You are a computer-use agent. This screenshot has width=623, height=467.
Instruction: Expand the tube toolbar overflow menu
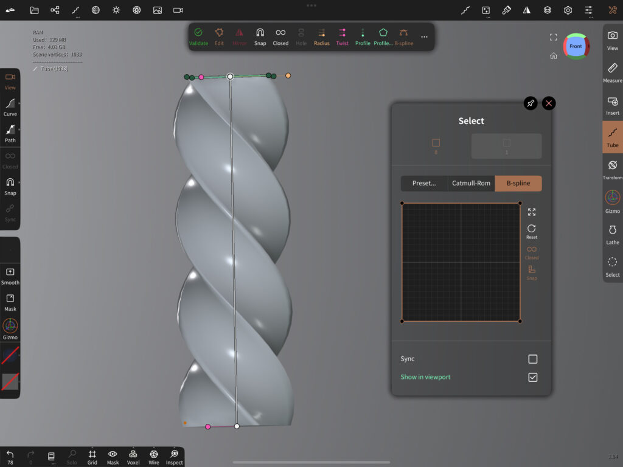[x=424, y=36]
